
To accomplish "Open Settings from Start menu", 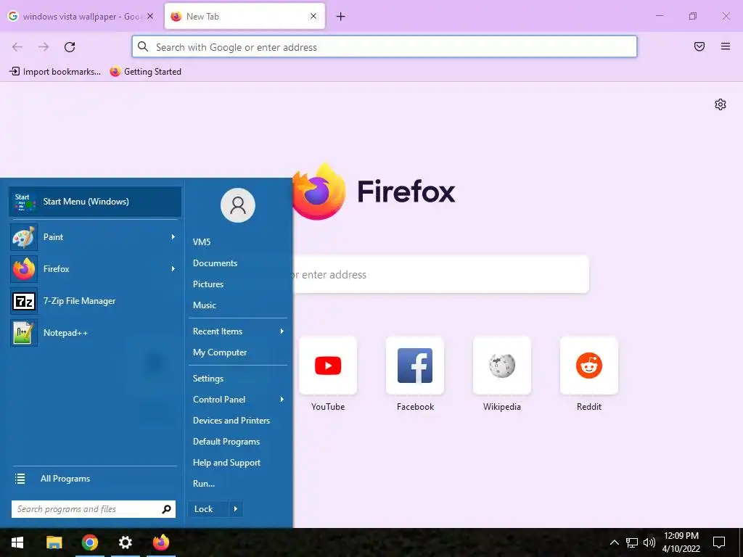I will coord(208,379).
